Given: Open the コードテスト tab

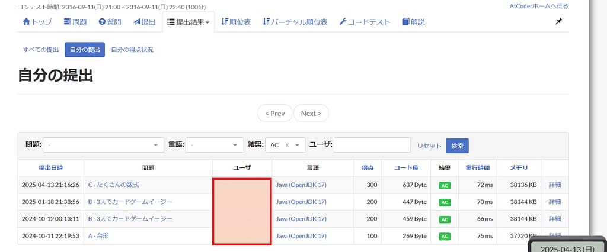Looking at the screenshot, I should [x=365, y=22].
